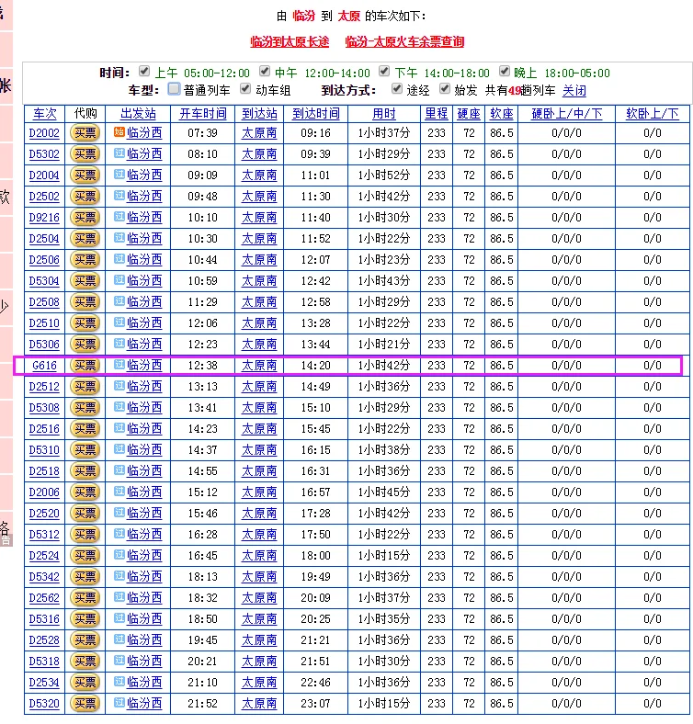Sort by the 到达时间 column header
This screenshot has height=724, width=693.
click(316, 114)
